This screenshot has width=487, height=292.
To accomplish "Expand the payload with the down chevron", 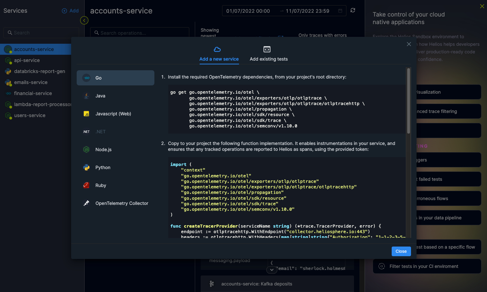I will point(272,270).
